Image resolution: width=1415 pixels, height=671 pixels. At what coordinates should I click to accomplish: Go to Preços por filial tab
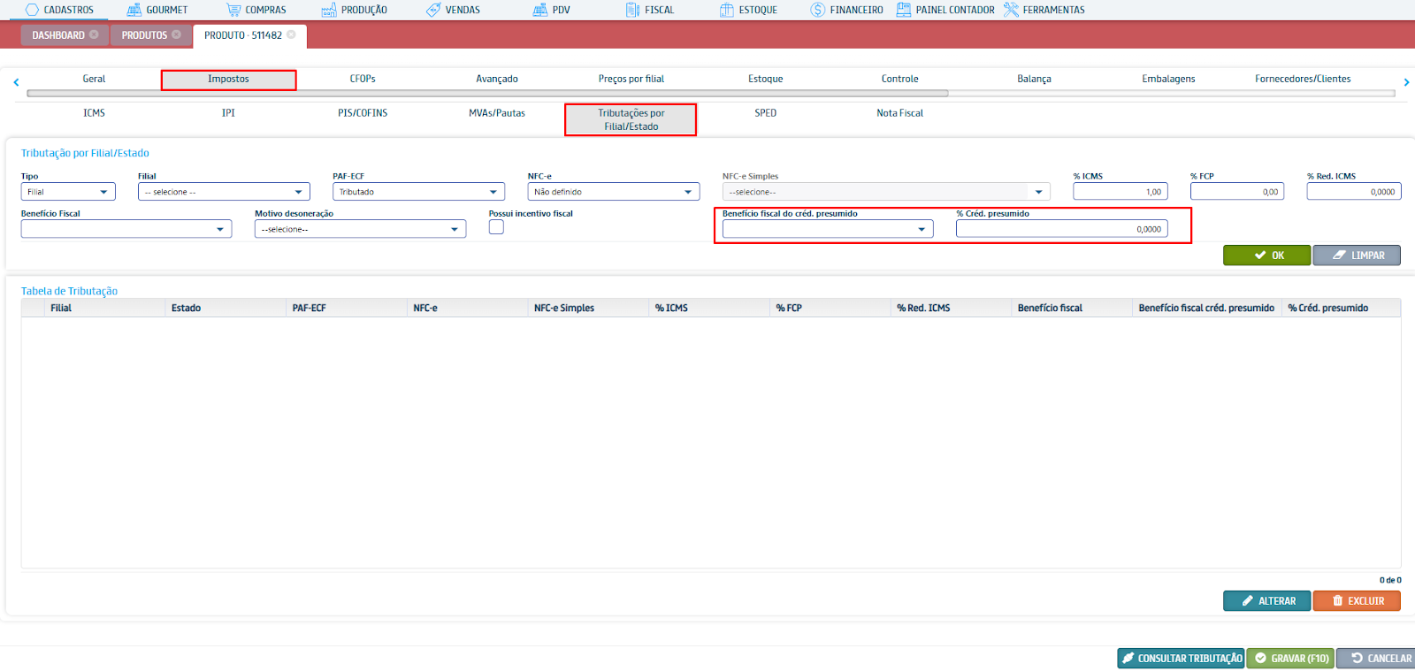pos(631,79)
